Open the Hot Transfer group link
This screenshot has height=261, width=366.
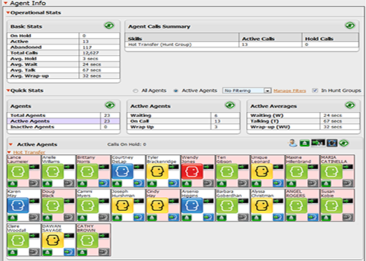(29, 152)
